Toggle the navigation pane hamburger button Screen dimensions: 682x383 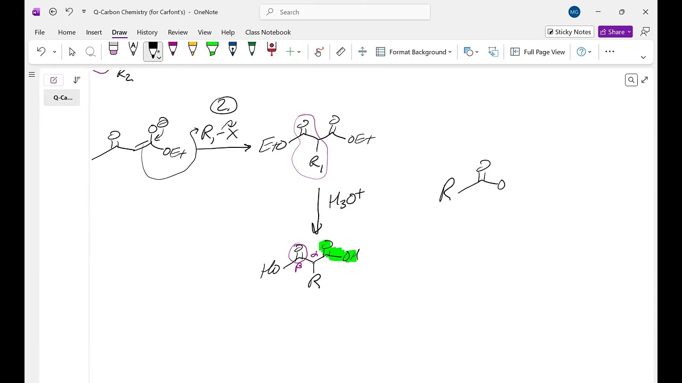(x=31, y=74)
